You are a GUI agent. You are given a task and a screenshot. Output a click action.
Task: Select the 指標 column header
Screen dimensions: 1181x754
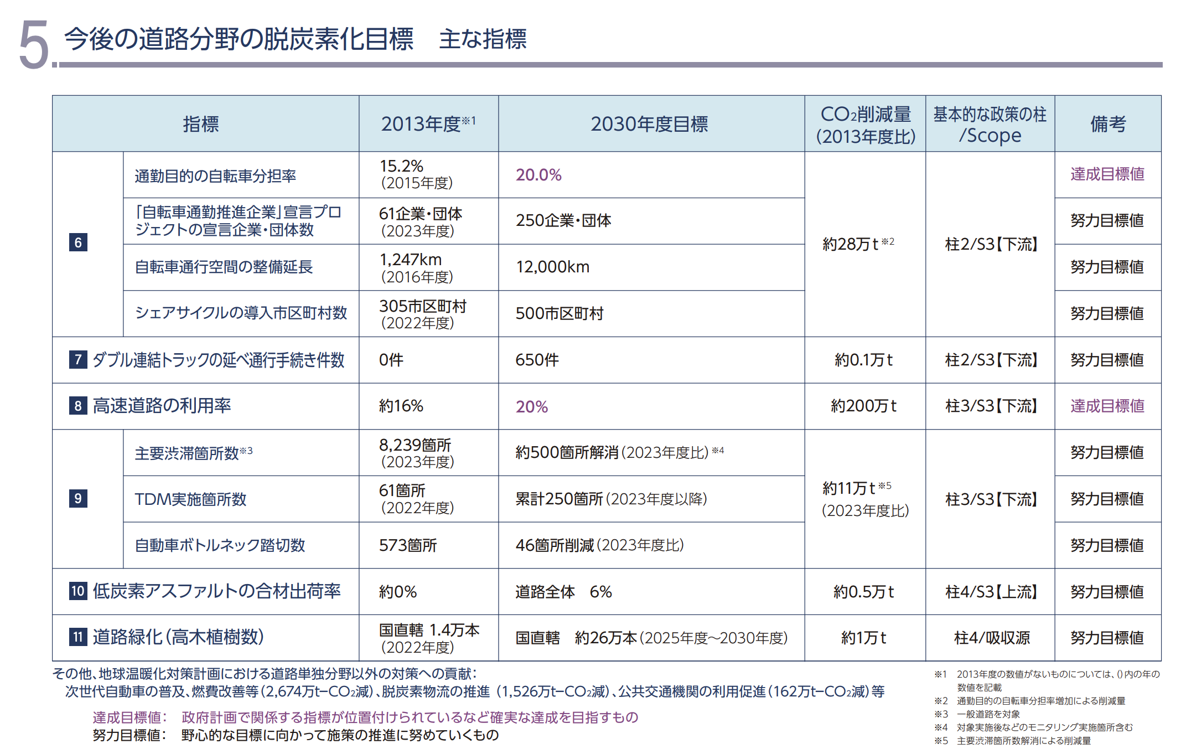pos(201,124)
